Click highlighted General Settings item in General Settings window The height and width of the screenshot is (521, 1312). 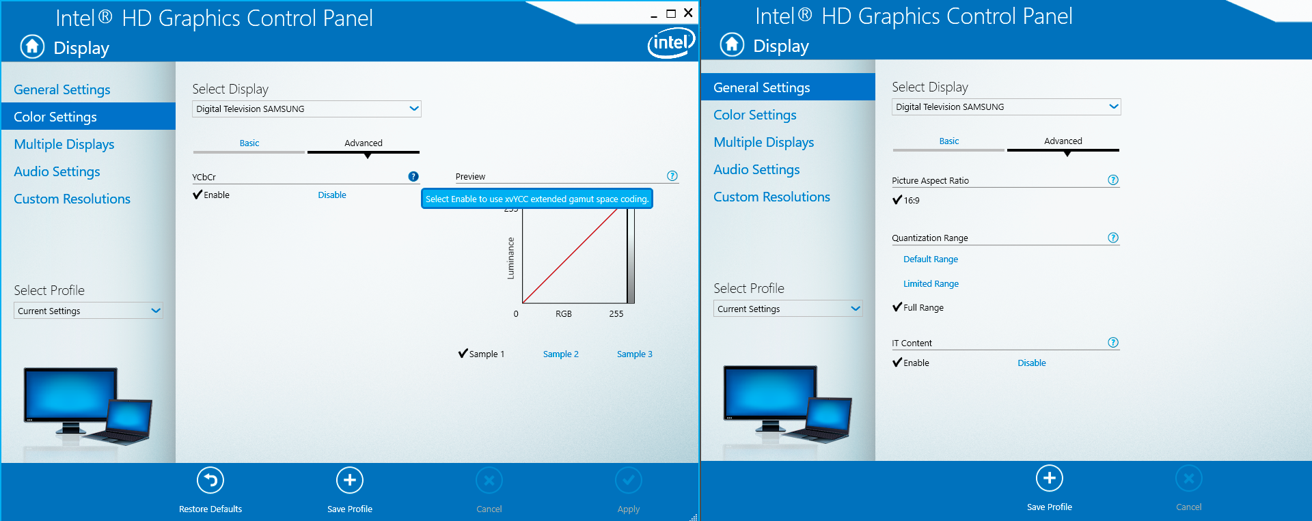pyautogui.click(x=788, y=87)
